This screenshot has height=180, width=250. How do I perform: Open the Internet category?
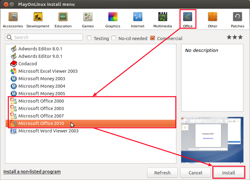137,17
